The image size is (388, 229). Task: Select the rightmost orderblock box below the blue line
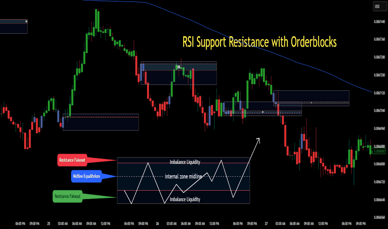[x=311, y=97]
